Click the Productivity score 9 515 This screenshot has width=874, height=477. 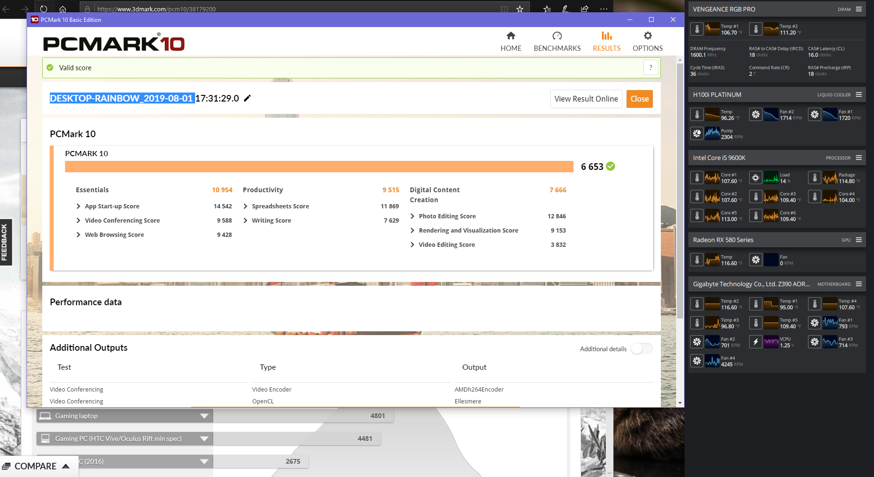pyautogui.click(x=391, y=190)
